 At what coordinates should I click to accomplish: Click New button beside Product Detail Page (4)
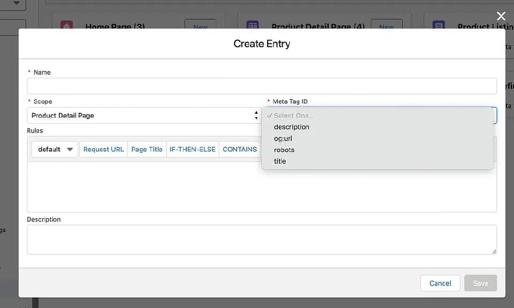[387, 24]
